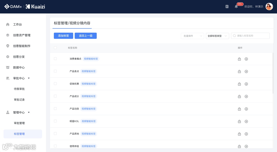Click lock icon for 产品功效
Viewport: 277px width, 152px height.
(x=239, y=109)
